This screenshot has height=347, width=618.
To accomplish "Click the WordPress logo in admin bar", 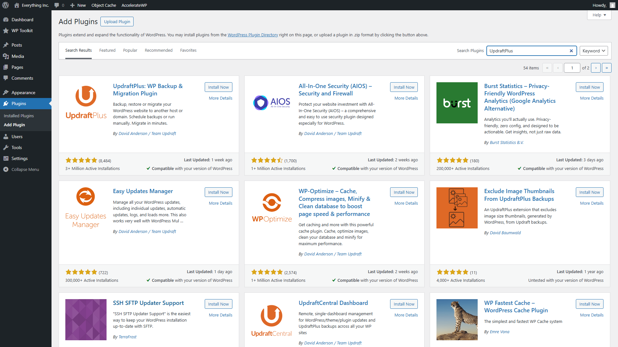I will [5, 5].
